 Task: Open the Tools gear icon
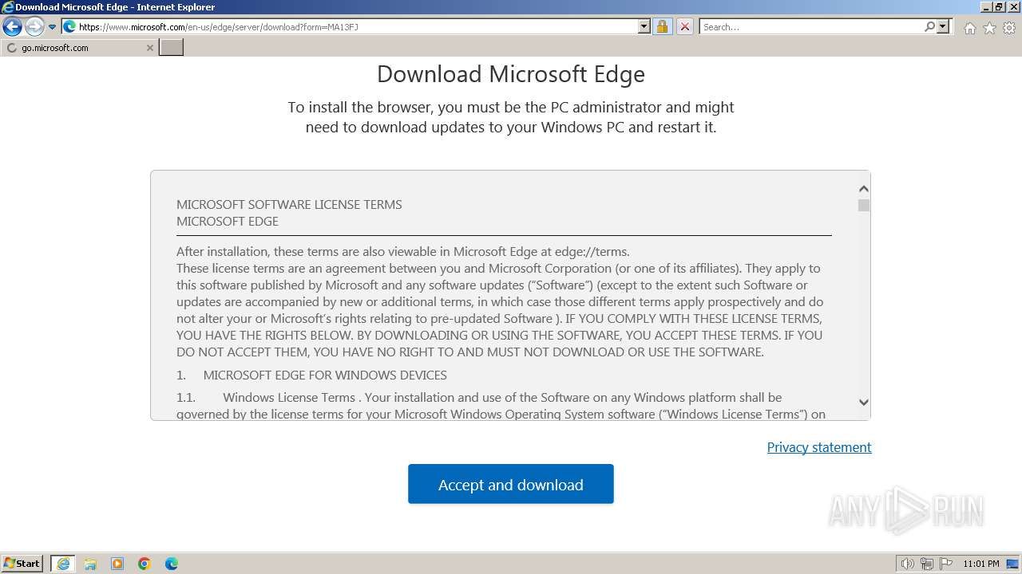pyautogui.click(x=1009, y=28)
